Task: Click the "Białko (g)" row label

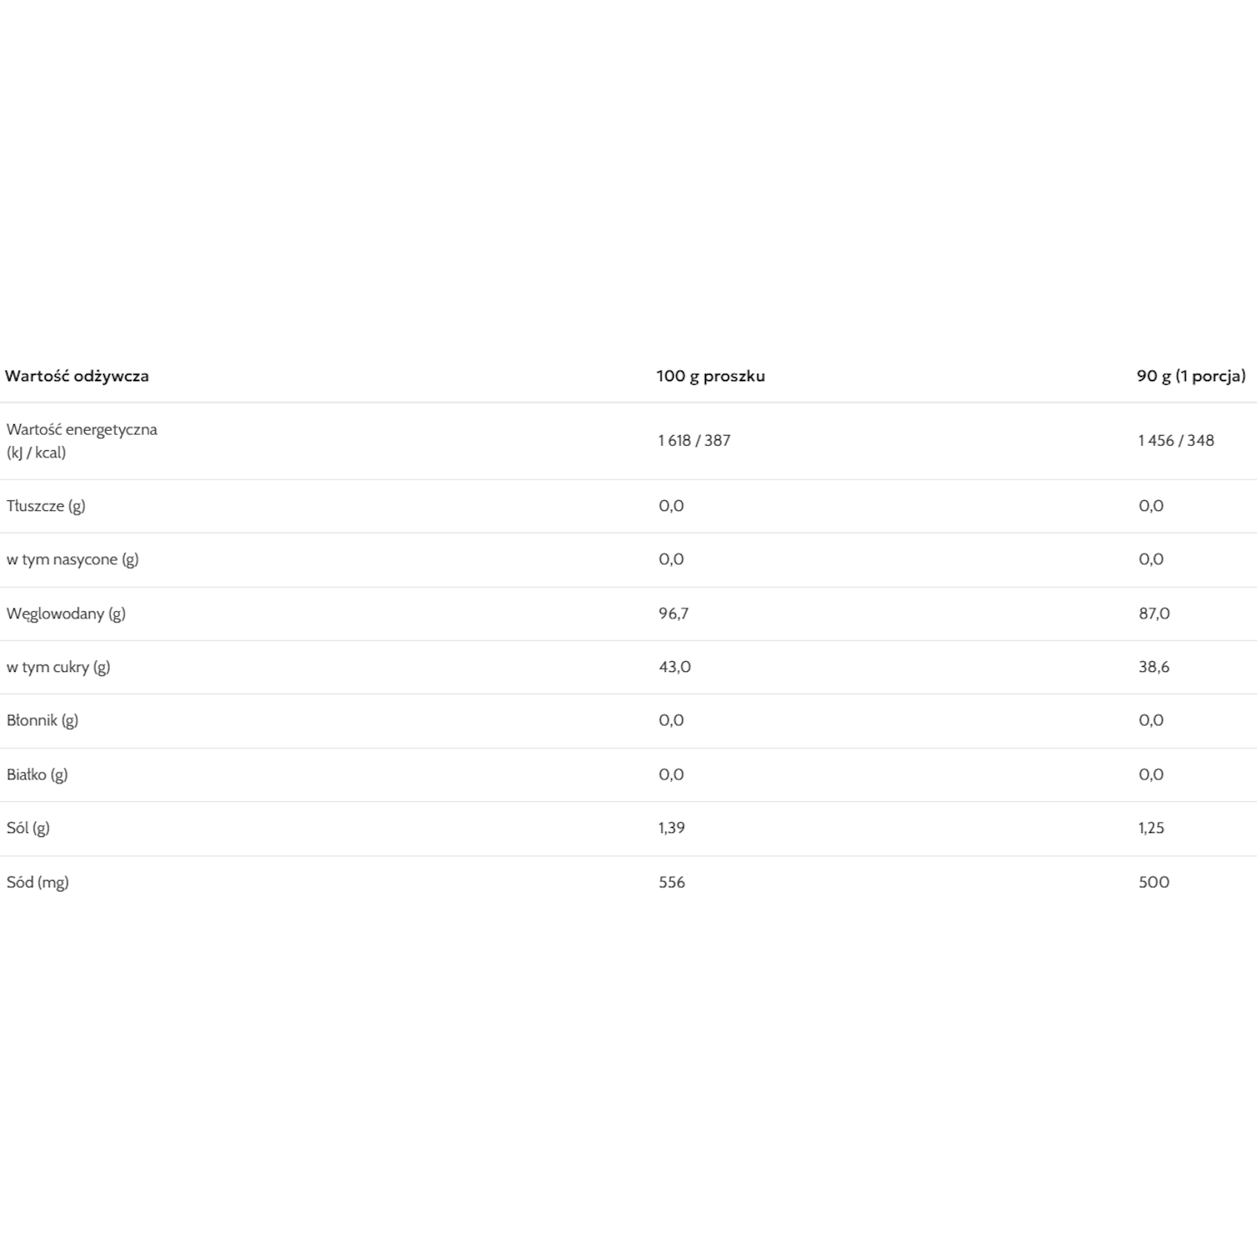Action: (x=37, y=774)
